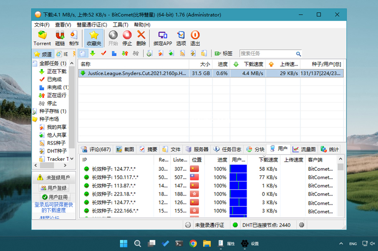Select RSS种子 in the sidebar
The image size is (378, 251).
point(56,143)
